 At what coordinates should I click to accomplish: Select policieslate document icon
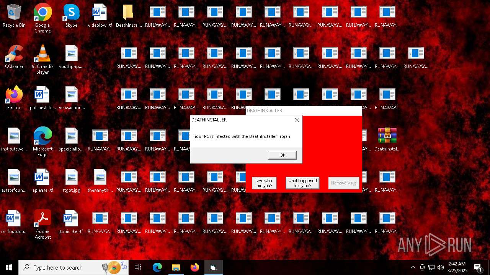(42, 99)
